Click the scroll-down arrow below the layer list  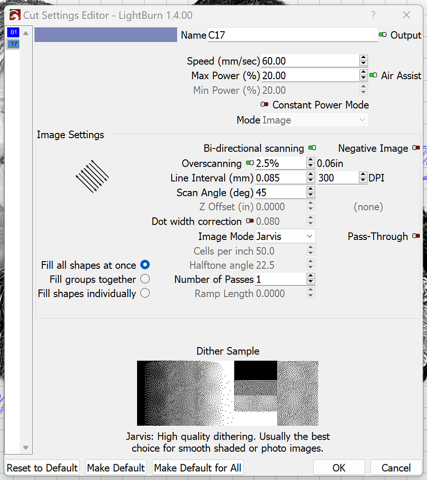point(25,447)
